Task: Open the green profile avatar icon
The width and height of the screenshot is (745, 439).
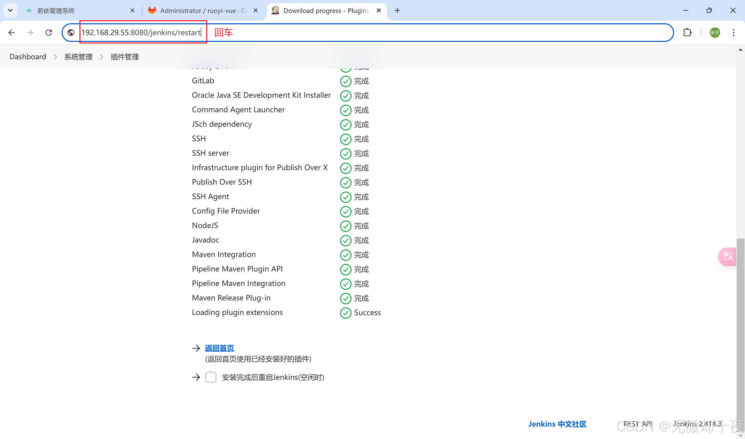Action: coord(714,33)
